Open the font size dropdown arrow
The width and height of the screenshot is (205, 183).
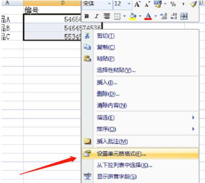pos(129,4)
